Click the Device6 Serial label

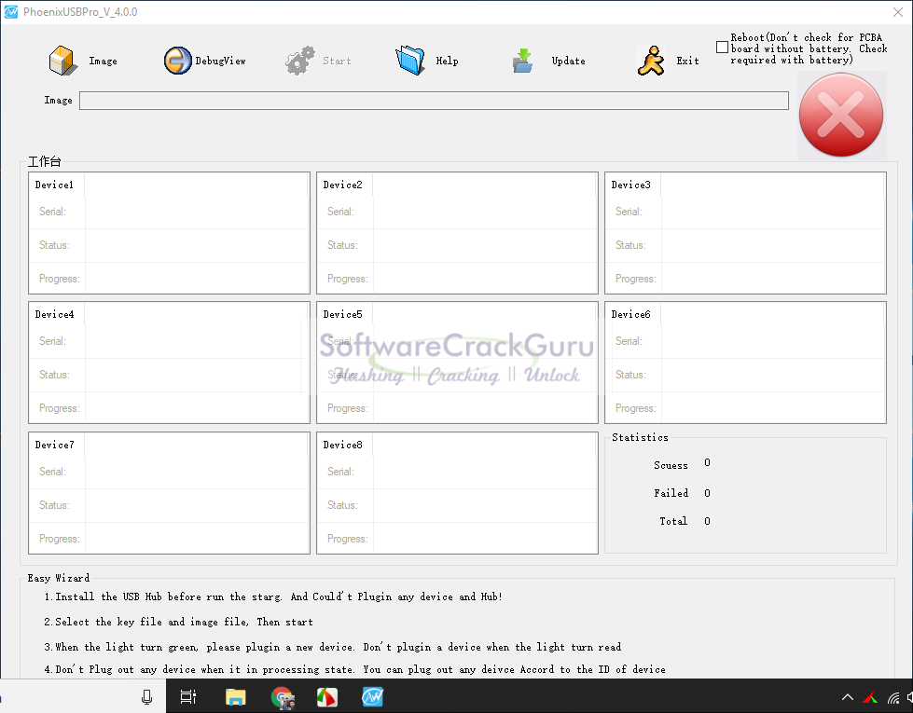pyautogui.click(x=629, y=341)
